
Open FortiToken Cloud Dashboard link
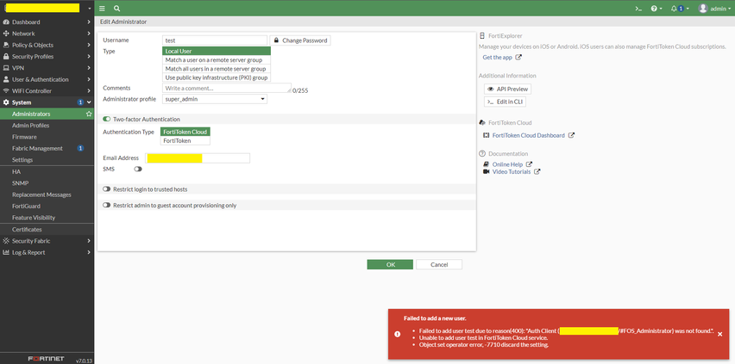pos(529,135)
